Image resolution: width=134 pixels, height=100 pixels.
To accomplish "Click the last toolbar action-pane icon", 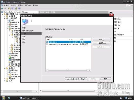I will [x=20, y=9].
